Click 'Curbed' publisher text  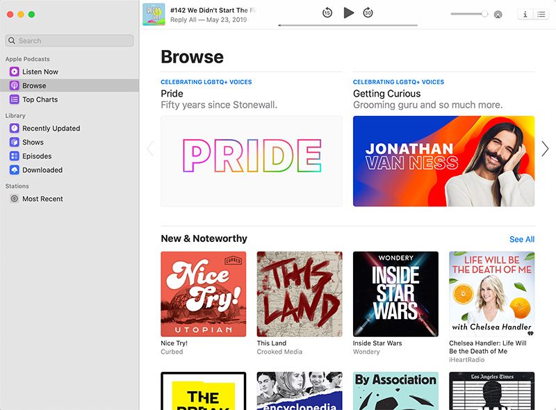[x=172, y=352]
